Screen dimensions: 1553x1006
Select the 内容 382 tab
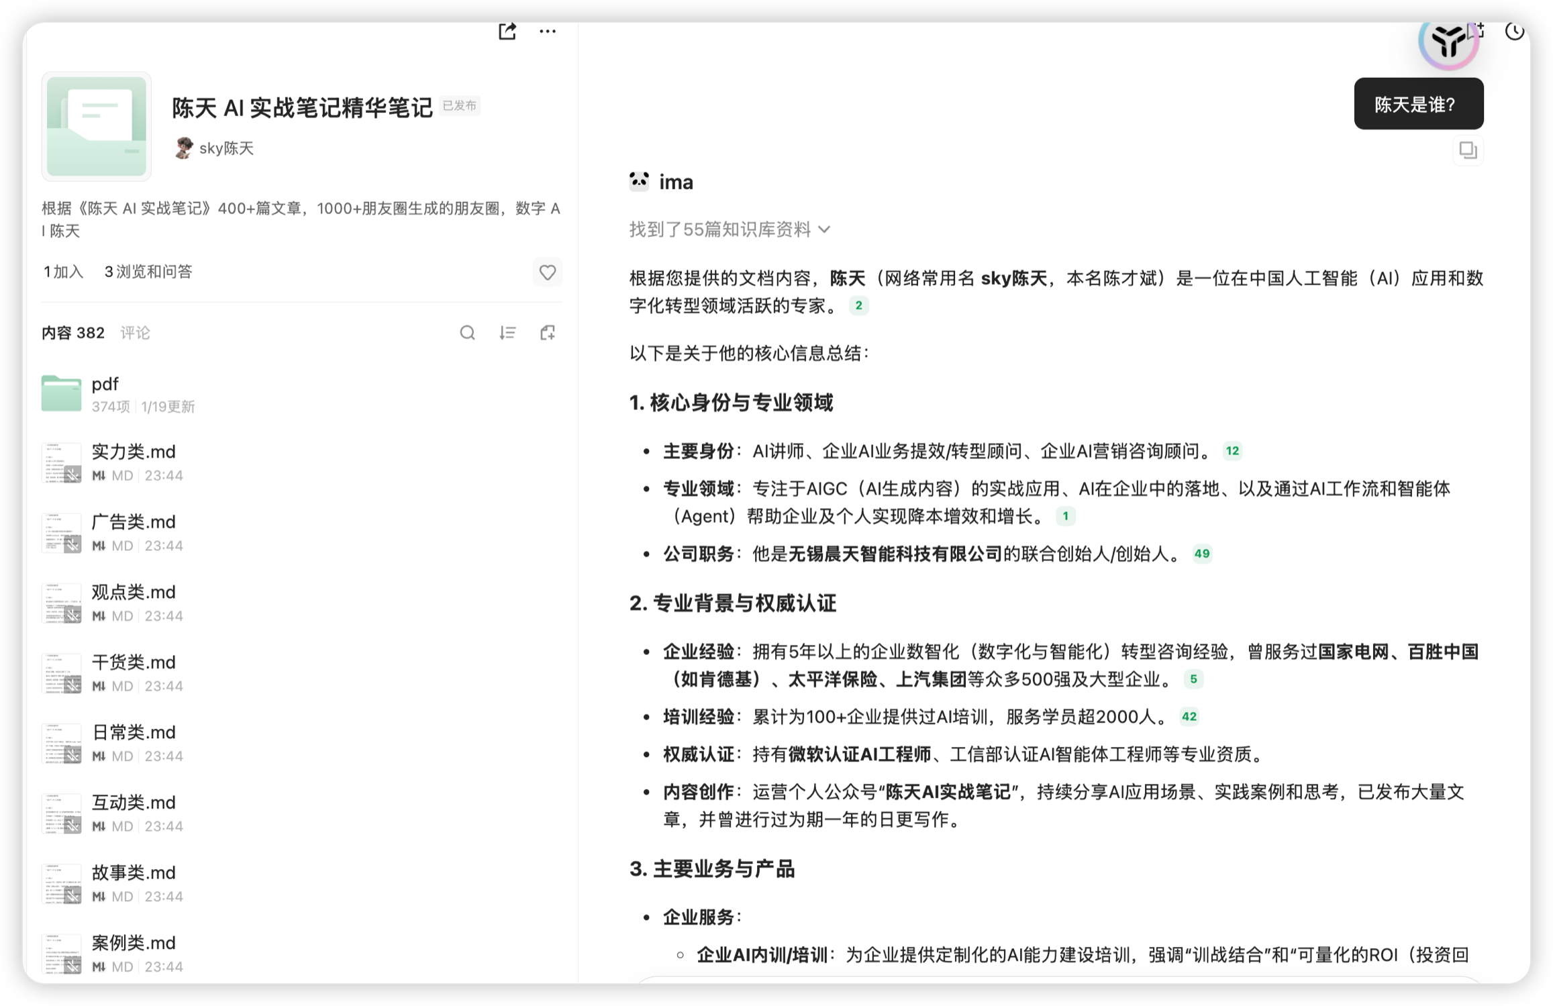click(x=73, y=333)
